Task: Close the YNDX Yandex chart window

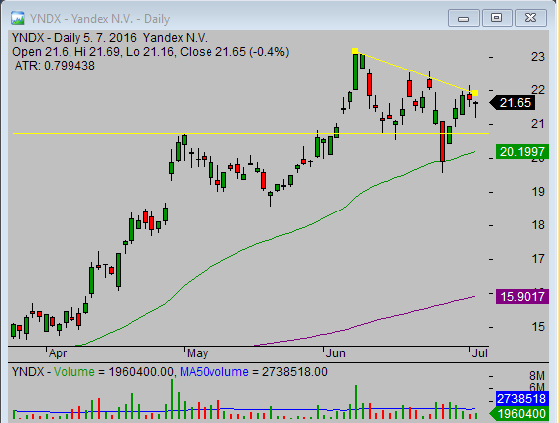Action: [x=531, y=18]
